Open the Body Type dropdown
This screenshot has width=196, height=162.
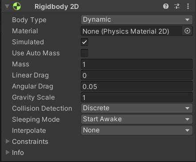point(137,19)
